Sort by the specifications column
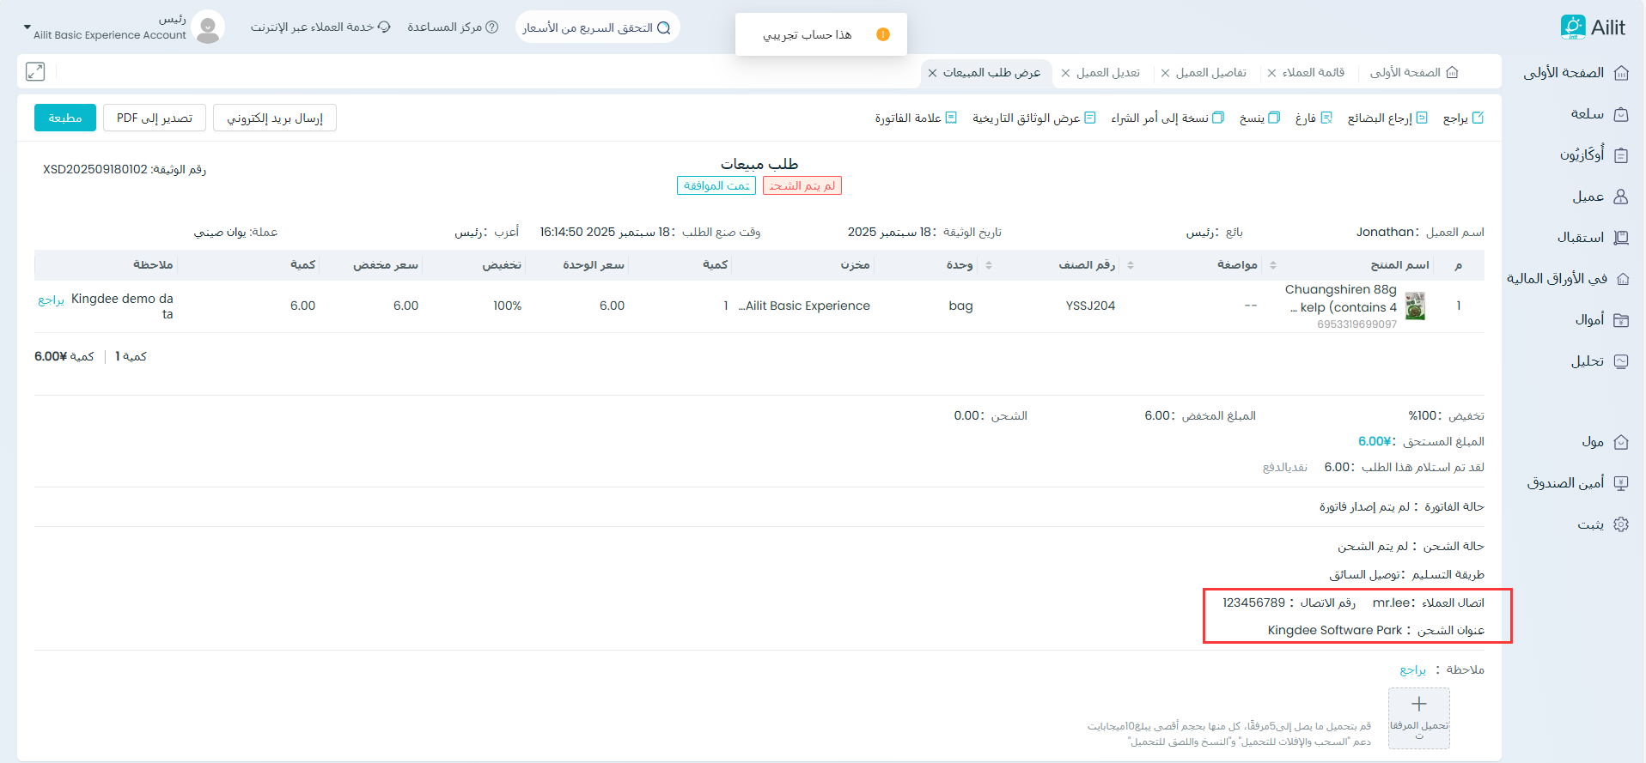This screenshot has height=763, width=1646. coord(1273,265)
